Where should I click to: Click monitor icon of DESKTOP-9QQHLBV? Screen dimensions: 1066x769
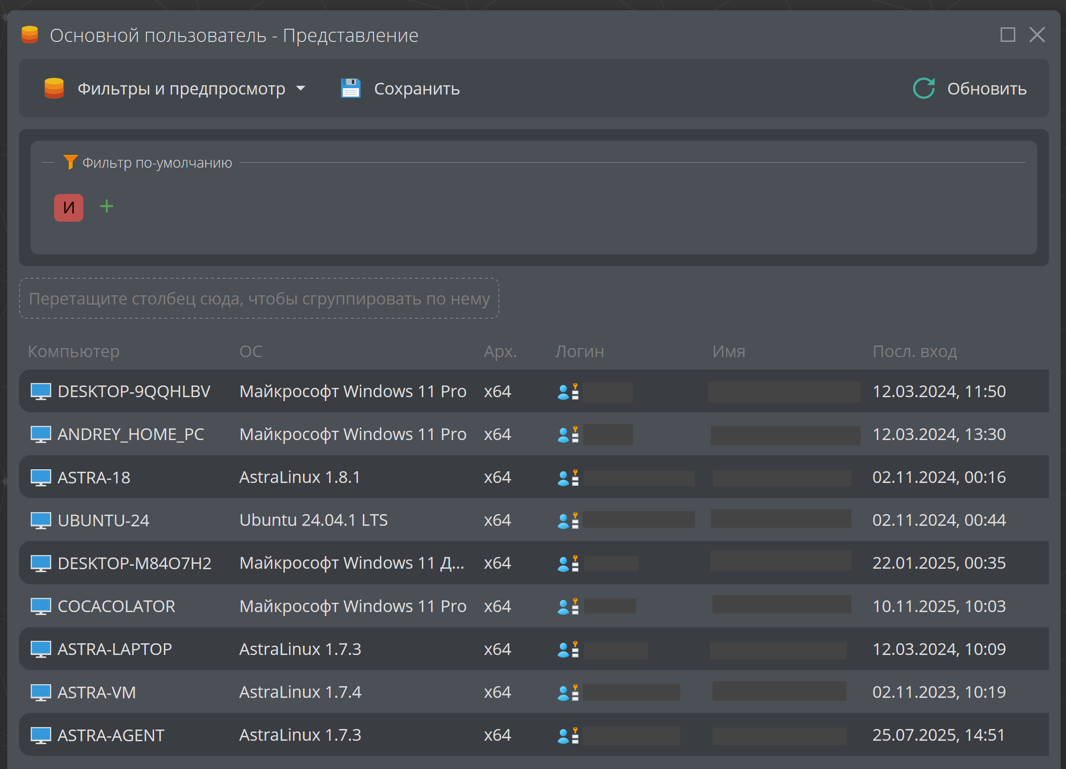coord(41,391)
